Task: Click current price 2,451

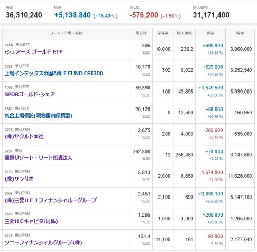Action: (x=144, y=194)
